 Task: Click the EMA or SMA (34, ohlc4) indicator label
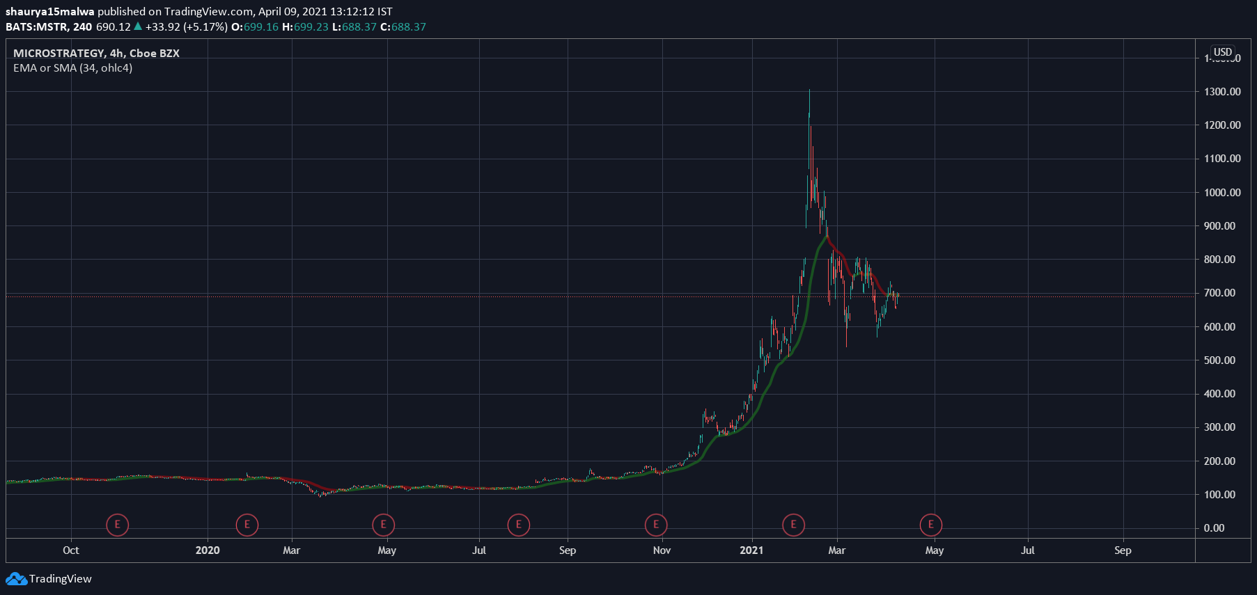coord(72,68)
